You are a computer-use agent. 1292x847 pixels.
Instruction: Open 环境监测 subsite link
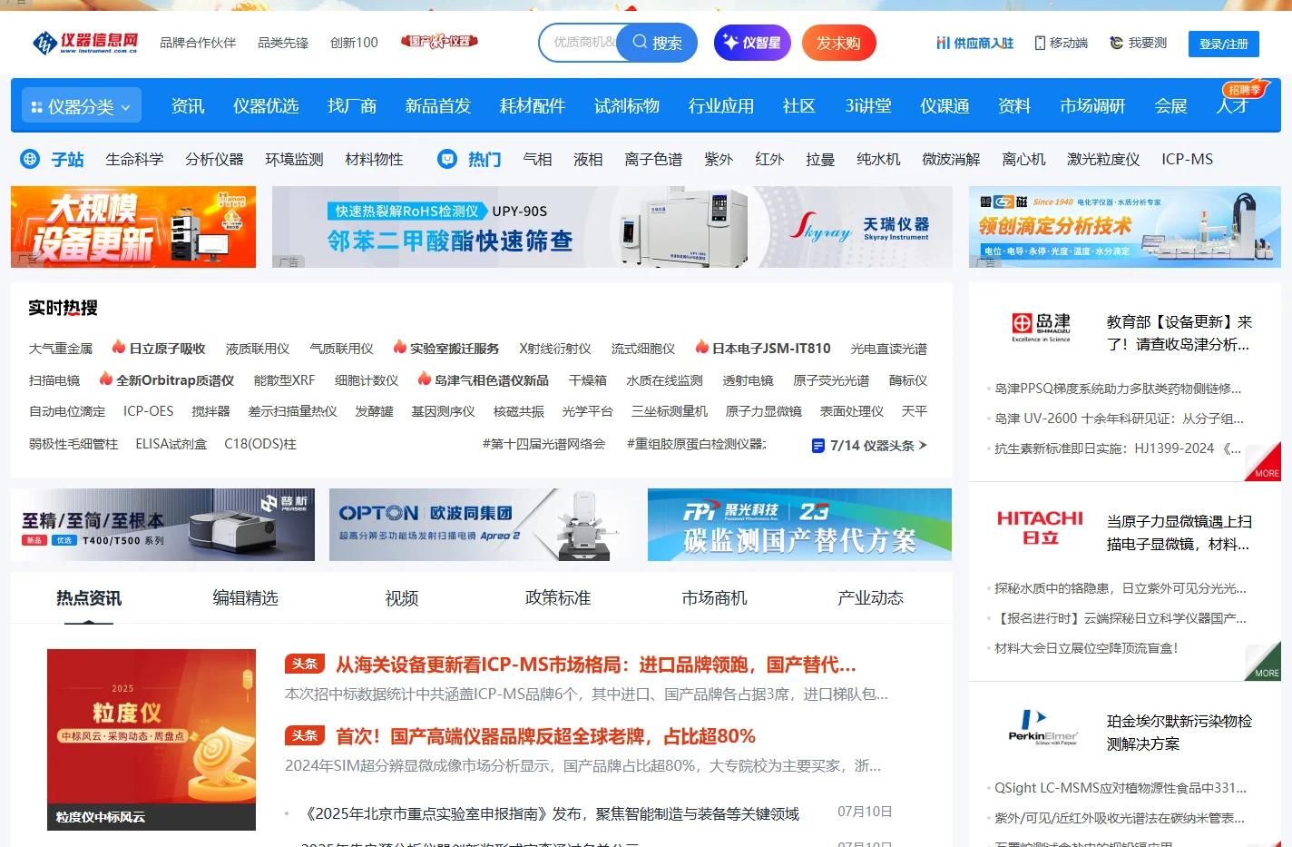tap(294, 159)
